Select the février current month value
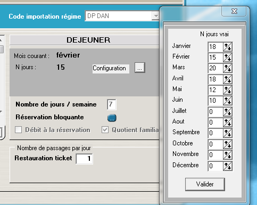 68,55
